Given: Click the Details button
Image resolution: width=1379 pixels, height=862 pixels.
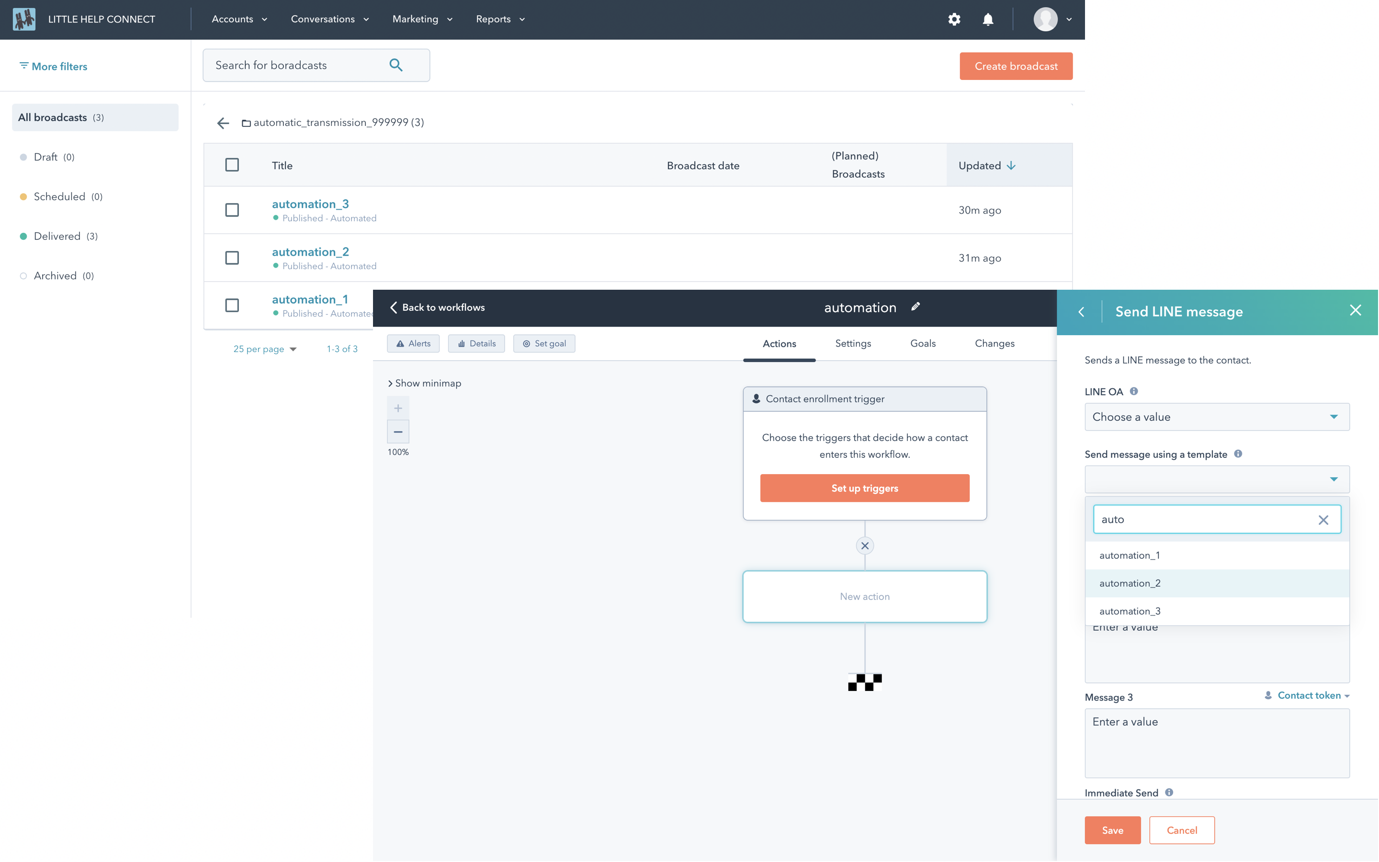Looking at the screenshot, I should click(x=476, y=343).
